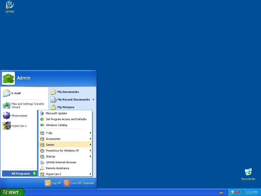Click the Admin frog user picture
The height and width of the screenshot is (196, 261).
click(x=8, y=78)
